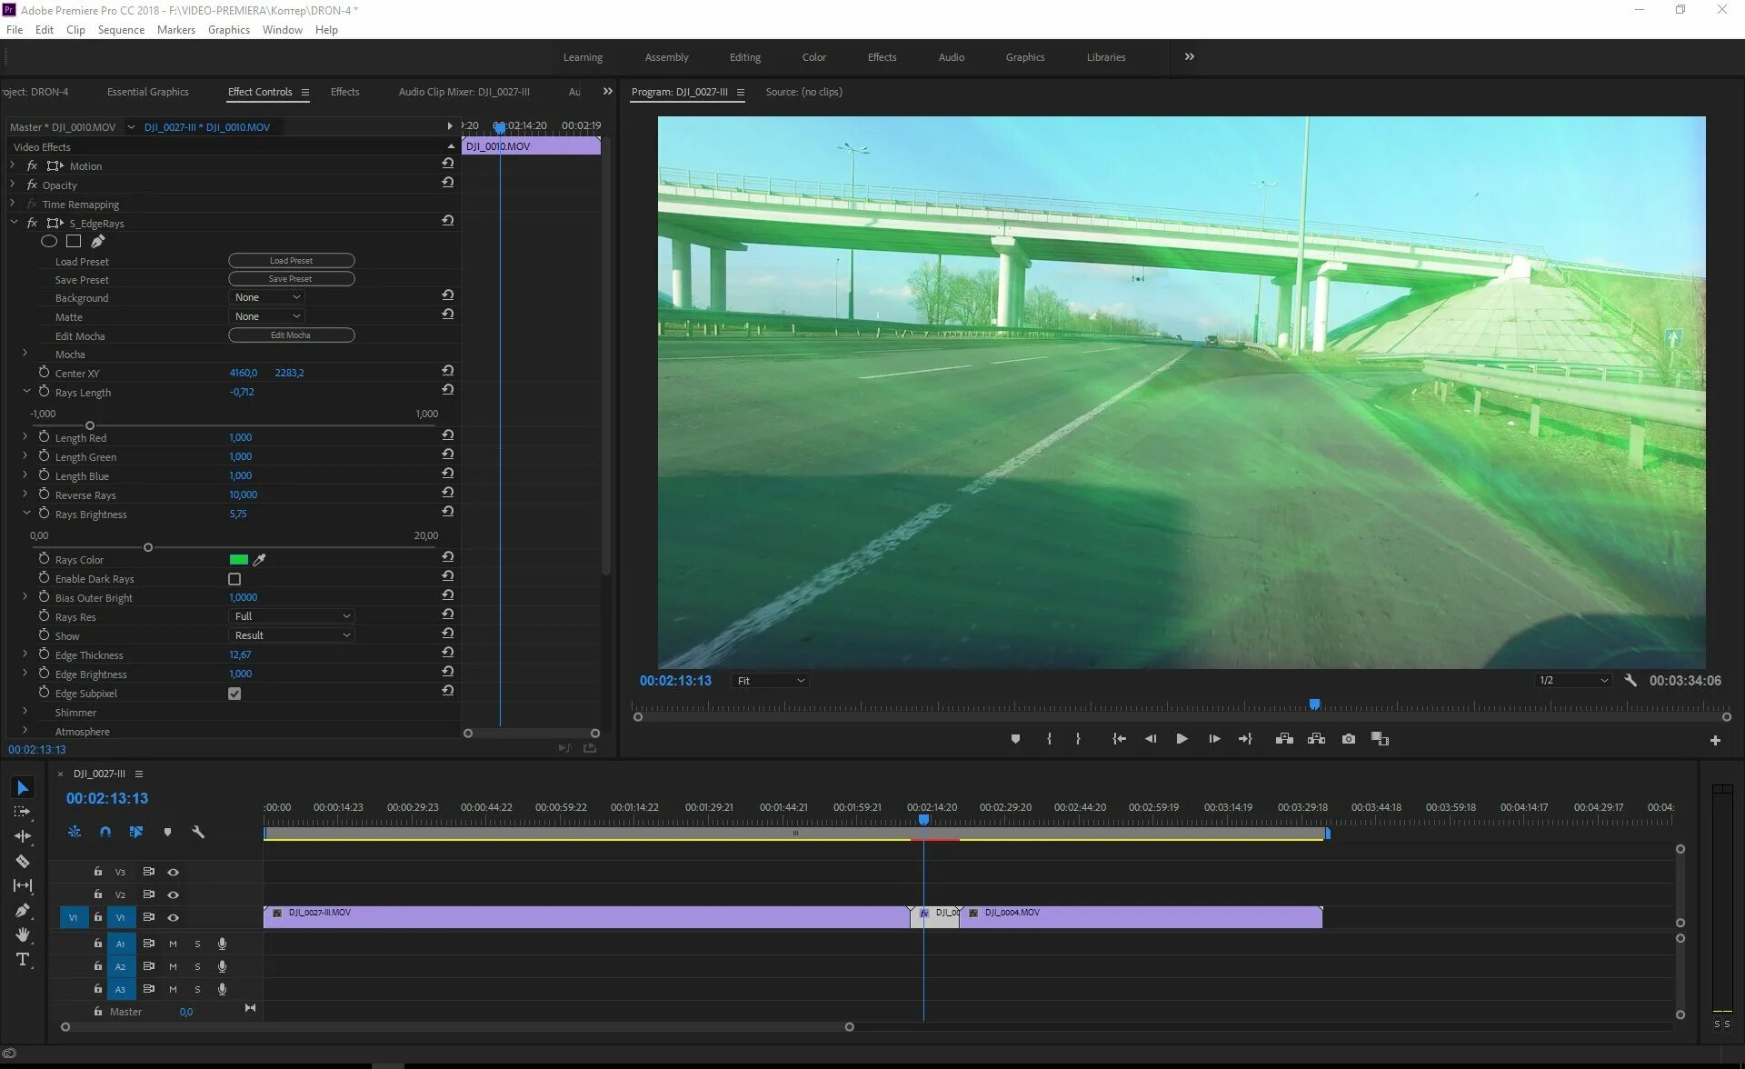The width and height of the screenshot is (1745, 1069).
Task: Enable the Dark Rays checkbox
Action: click(234, 579)
